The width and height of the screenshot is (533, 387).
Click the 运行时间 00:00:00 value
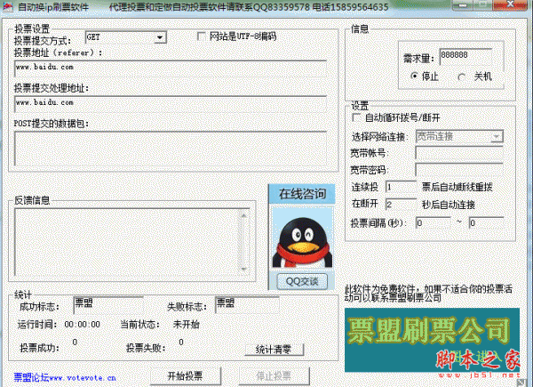tap(83, 325)
